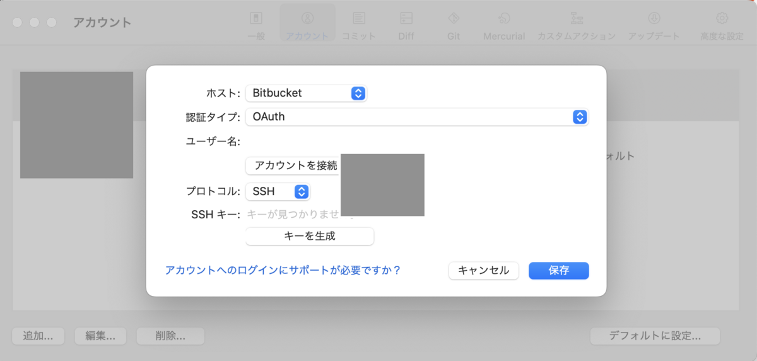Open the 高度な設定 gear icon
Viewport: 757px width, 361px height.
click(722, 18)
